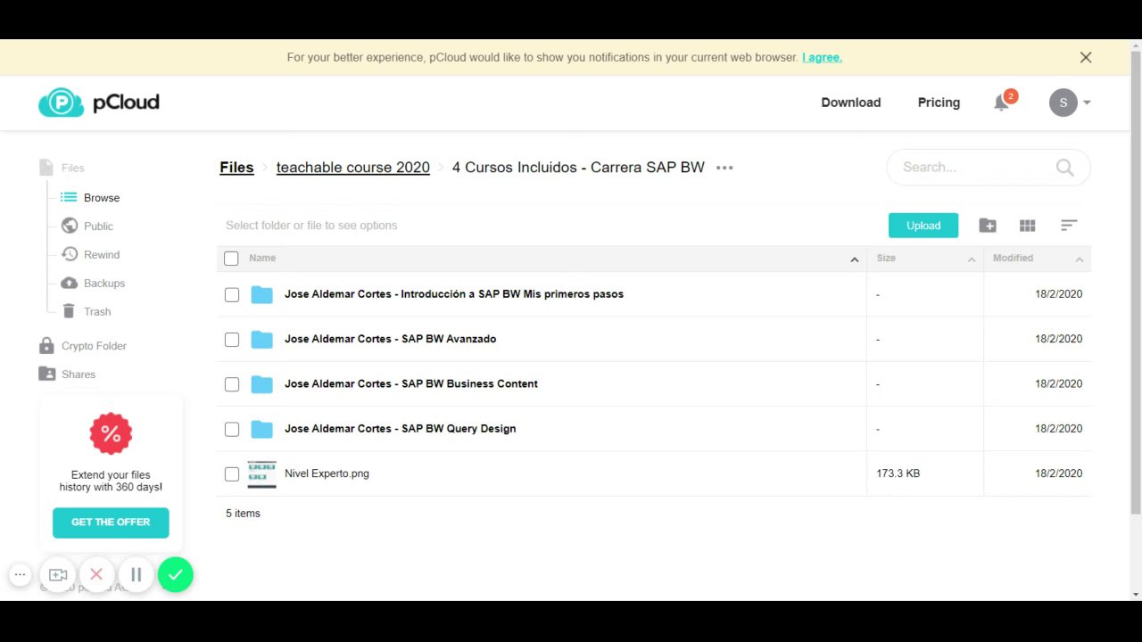This screenshot has height=642, width=1142.
Task: Open SAP BW Business Content folder name
Action: click(411, 384)
